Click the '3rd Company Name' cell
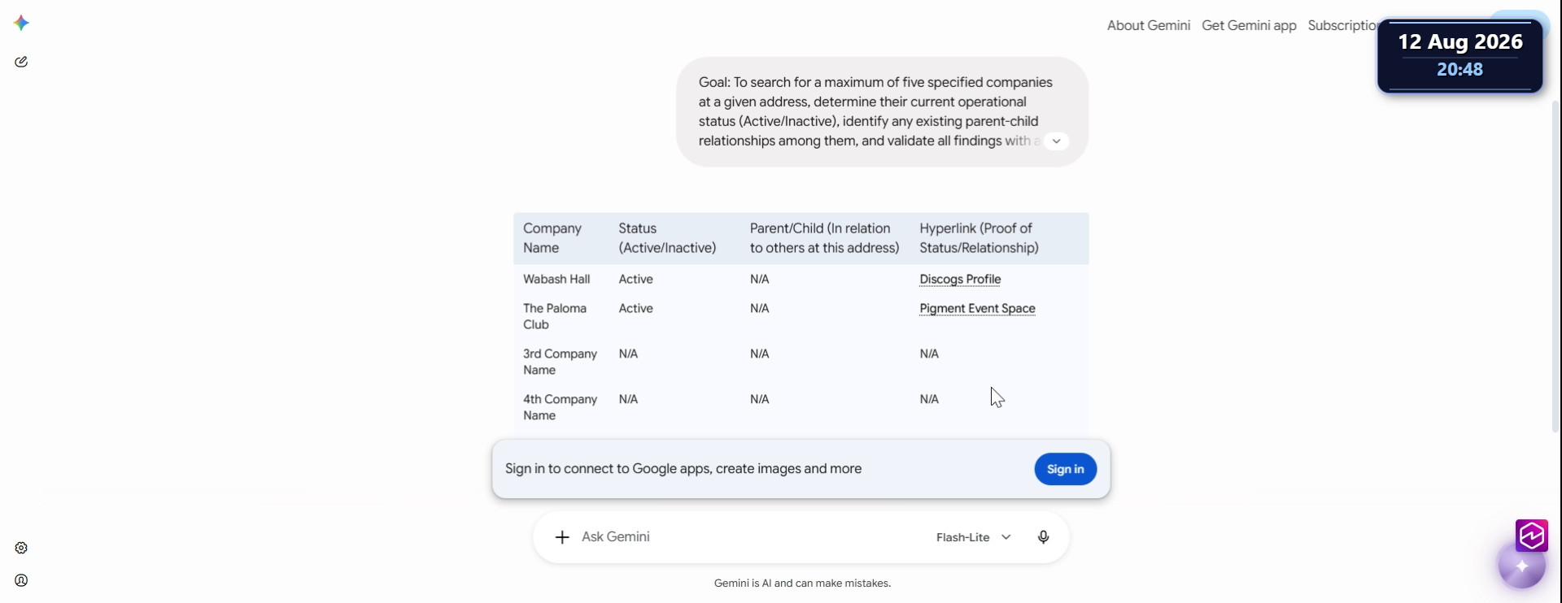This screenshot has height=603, width=1562. 560,362
